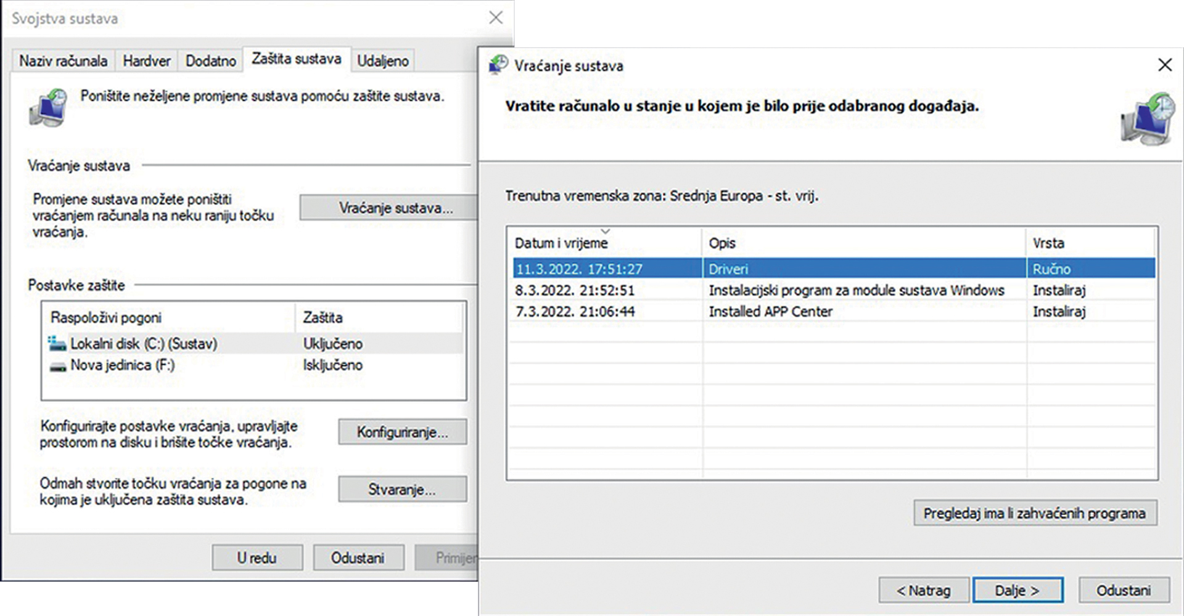
Task: Open the Dodatno tab
Action: (211, 61)
